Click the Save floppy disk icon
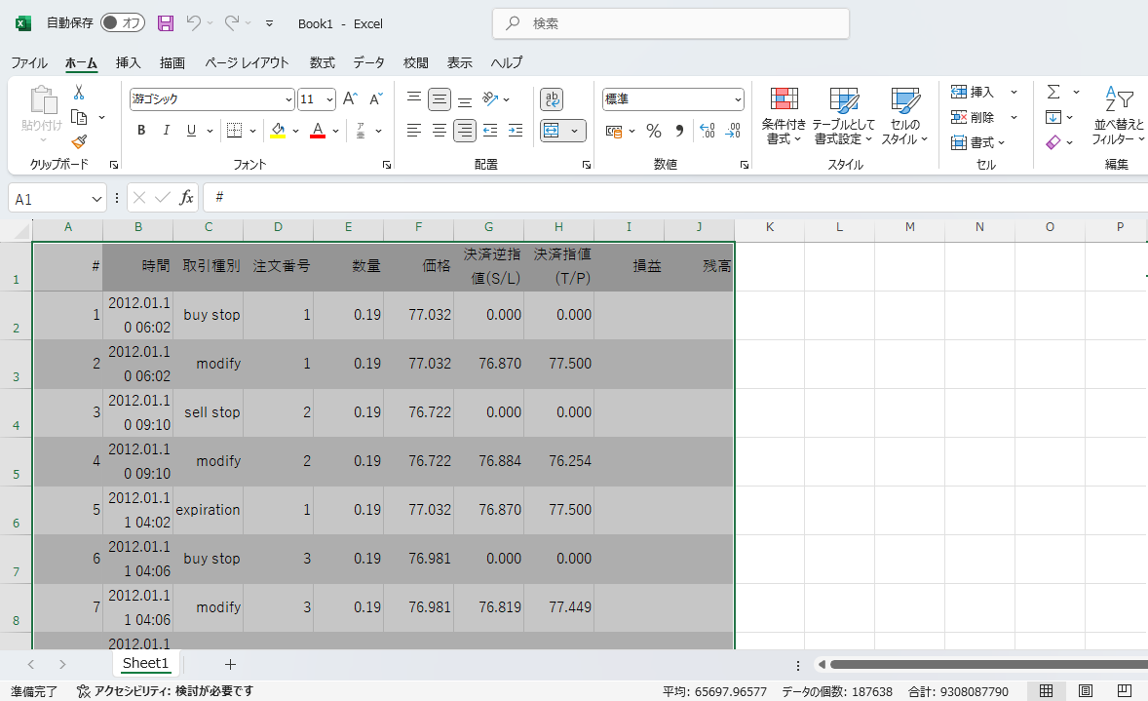Viewport: 1148px width, 701px height. [166, 23]
